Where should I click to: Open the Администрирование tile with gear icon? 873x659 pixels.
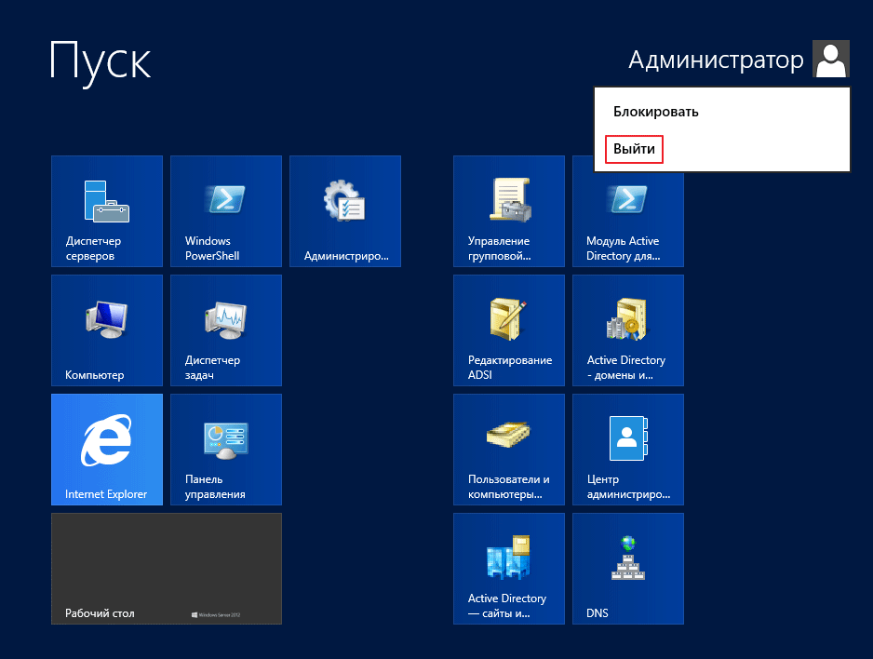point(345,211)
